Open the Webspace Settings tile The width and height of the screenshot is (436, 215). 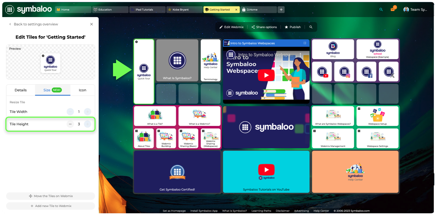377,138
